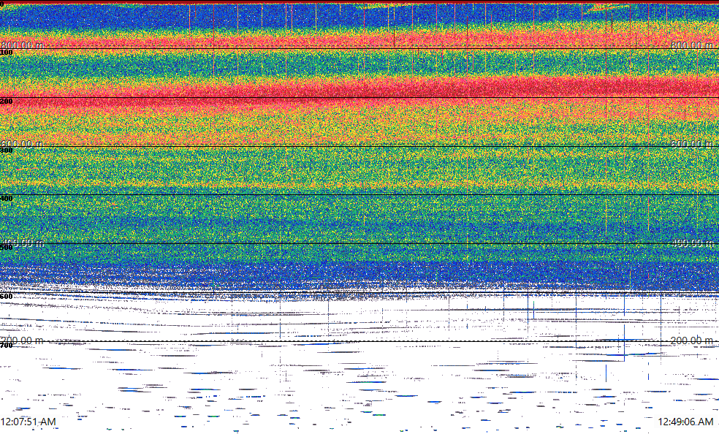This screenshot has width=719, height=434.
Task: Click the left-edge 400.00 m range label
Action: 22,243
